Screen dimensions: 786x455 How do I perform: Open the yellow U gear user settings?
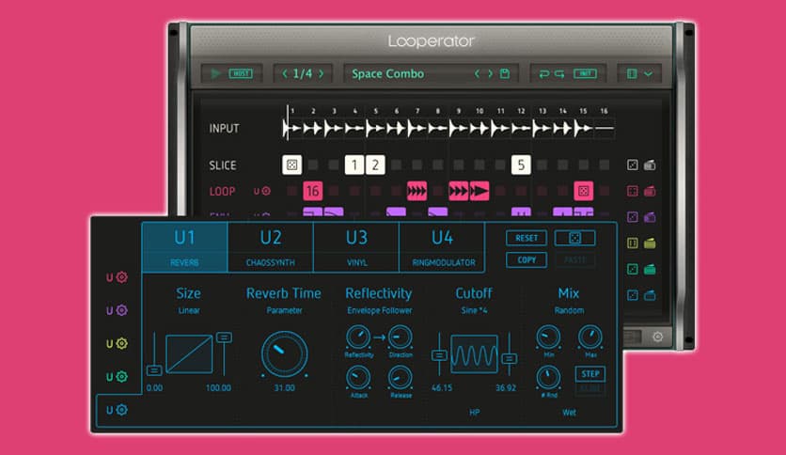pyautogui.click(x=117, y=343)
